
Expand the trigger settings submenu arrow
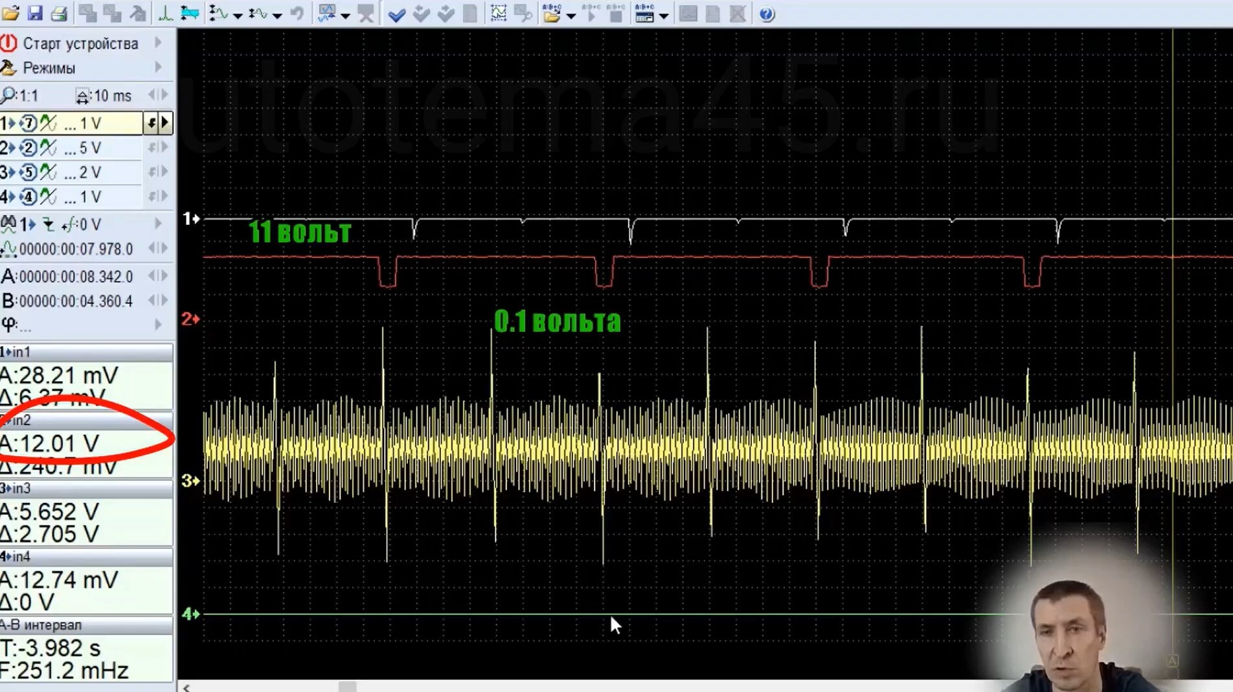158,224
